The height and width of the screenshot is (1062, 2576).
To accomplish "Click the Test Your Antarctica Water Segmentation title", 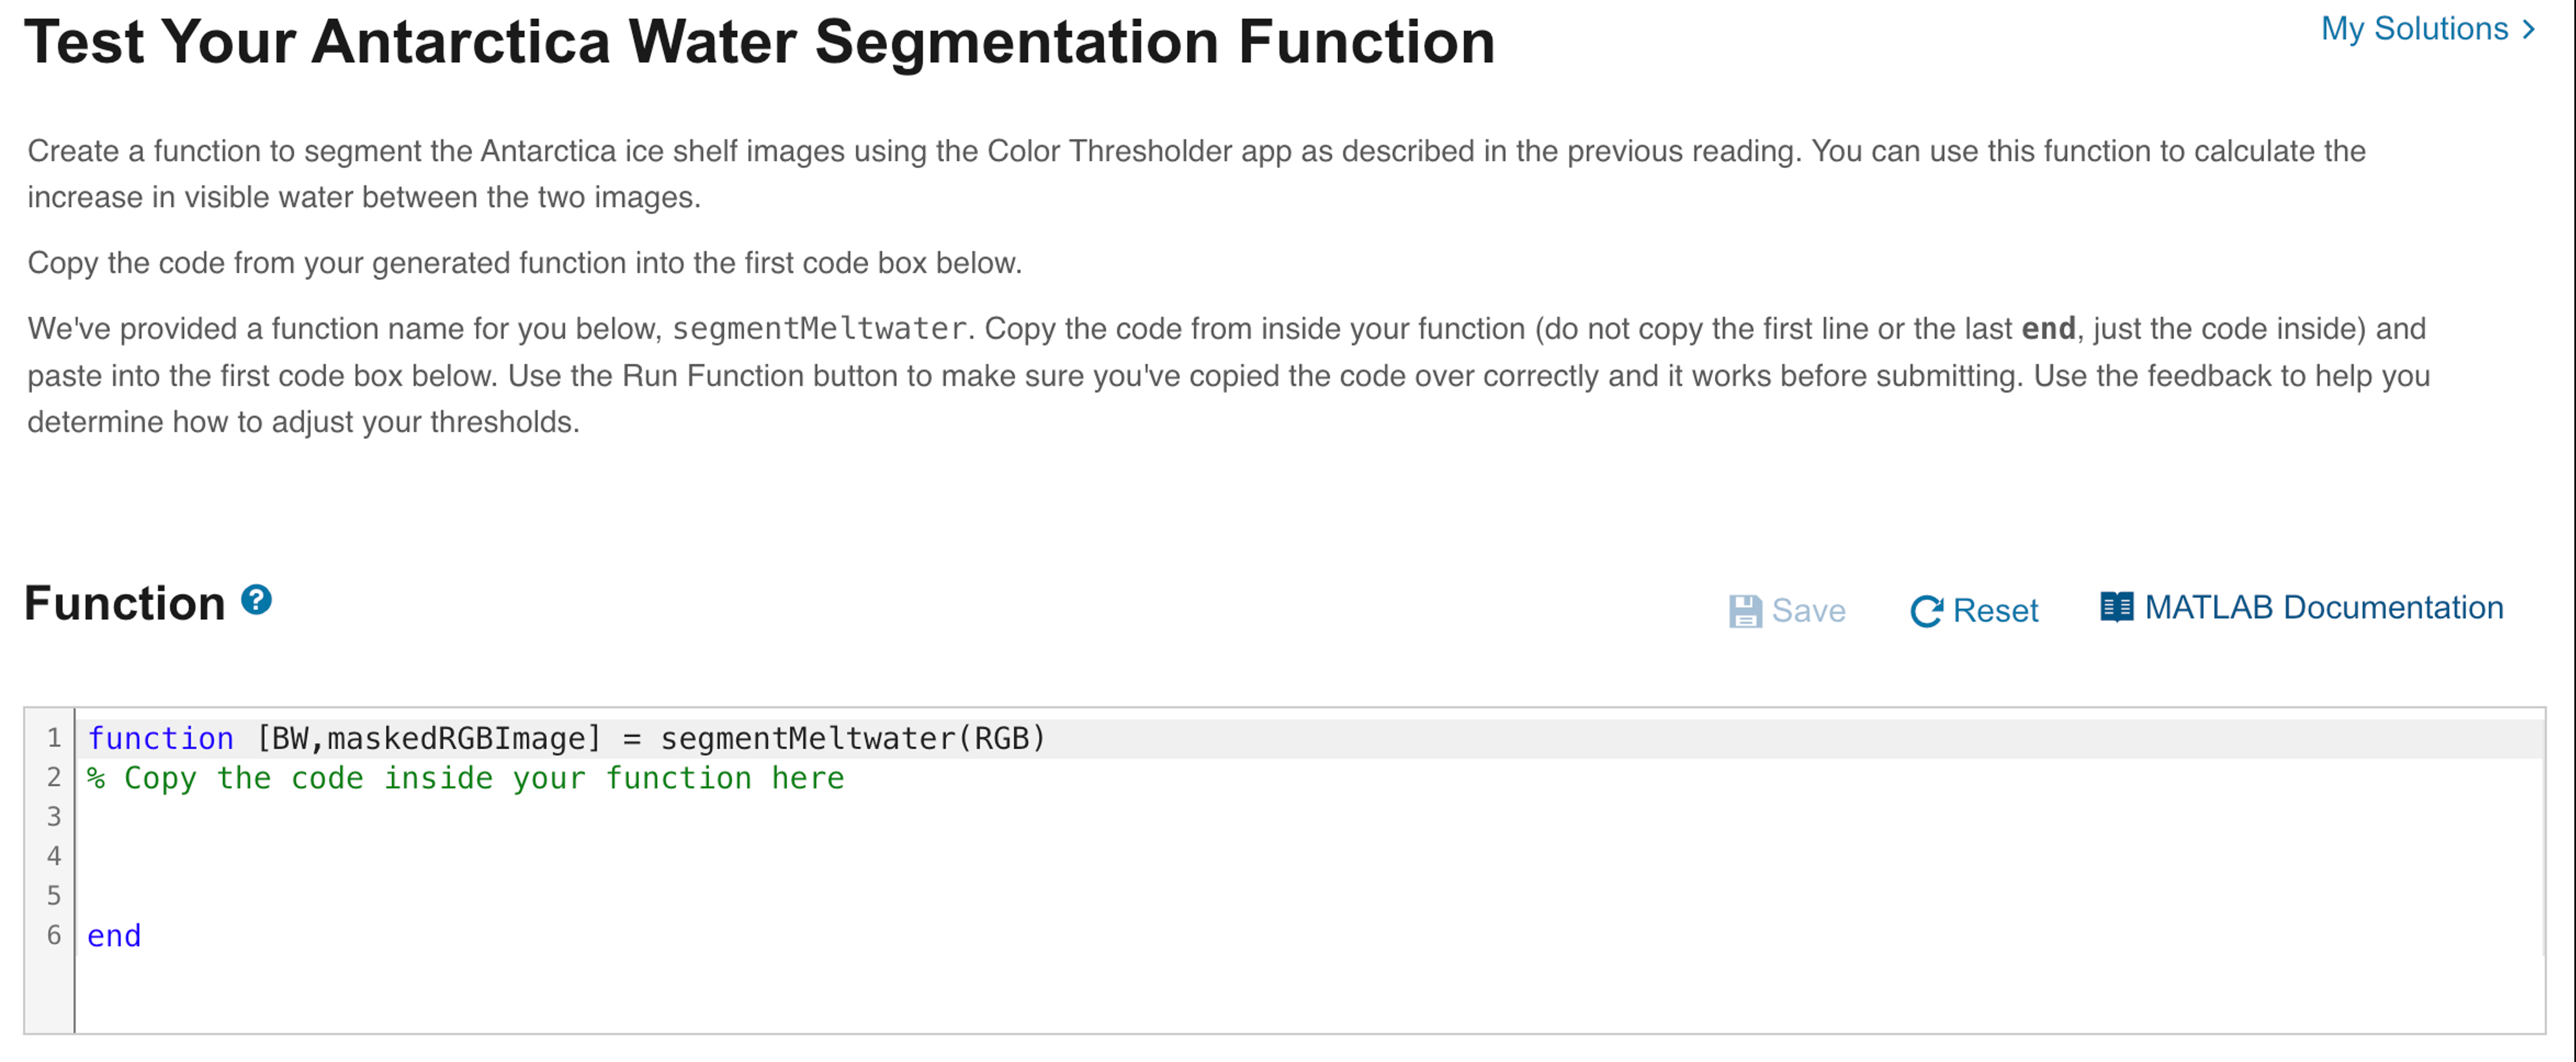I will 759,42.
